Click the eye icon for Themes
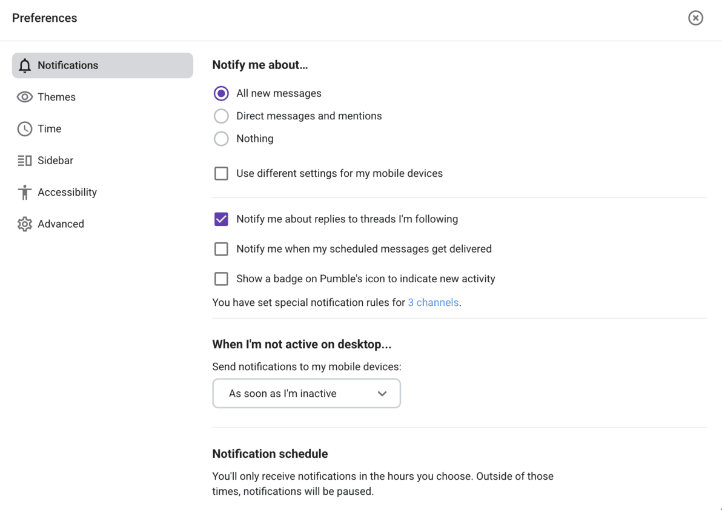The width and height of the screenshot is (722, 510). [x=25, y=97]
